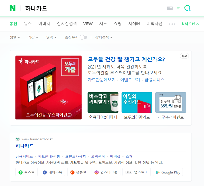Image resolution: width=204 pixels, height=186 pixels.
Task: Go to the 실시간검색 tab
Action: [x=67, y=24]
